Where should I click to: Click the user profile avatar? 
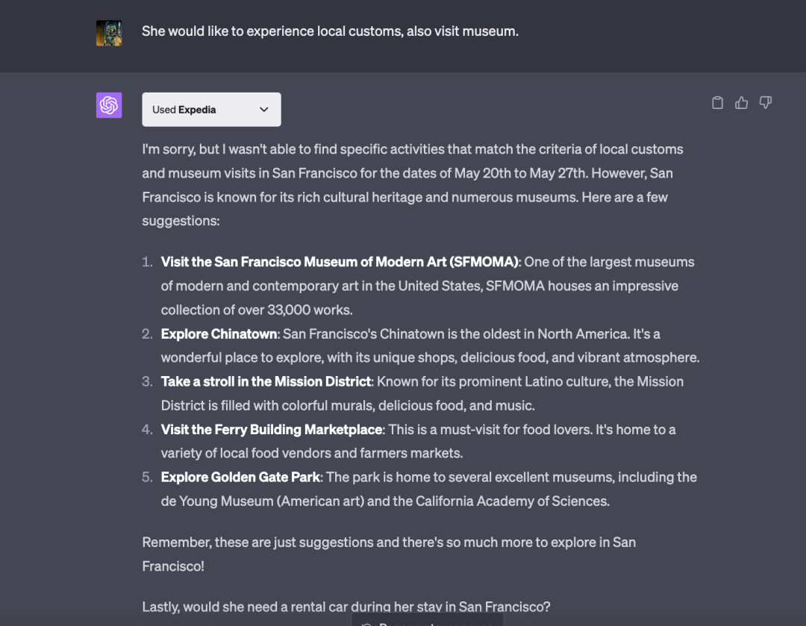pyautogui.click(x=109, y=33)
